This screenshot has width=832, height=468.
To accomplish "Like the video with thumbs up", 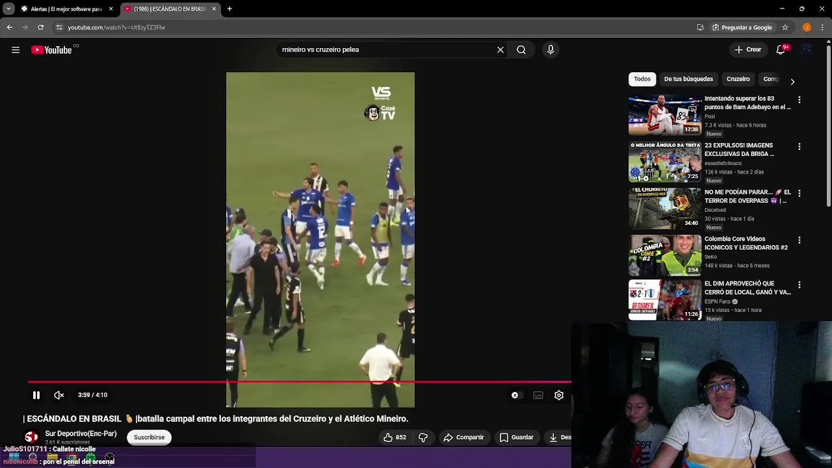I will click(395, 437).
